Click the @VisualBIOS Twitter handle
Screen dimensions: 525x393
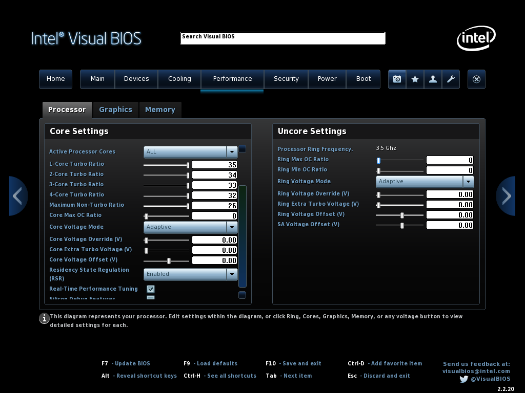[x=491, y=379]
